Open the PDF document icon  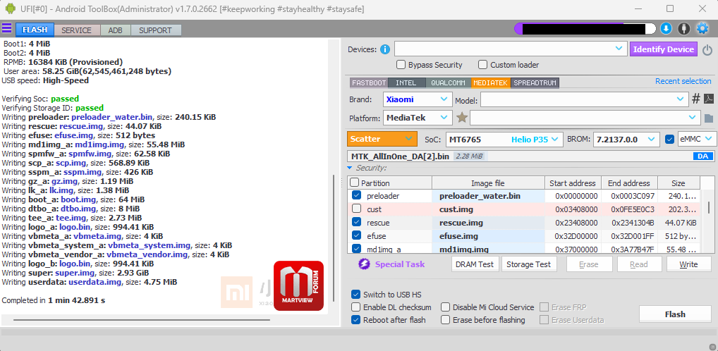click(708, 99)
